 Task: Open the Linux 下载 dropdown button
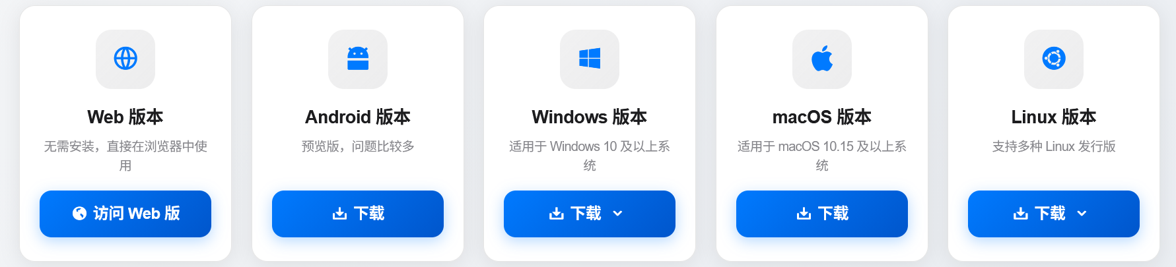pos(1054,214)
